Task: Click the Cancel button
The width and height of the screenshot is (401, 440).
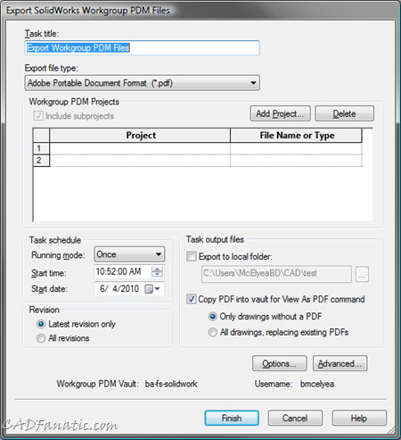Action: pos(295,419)
